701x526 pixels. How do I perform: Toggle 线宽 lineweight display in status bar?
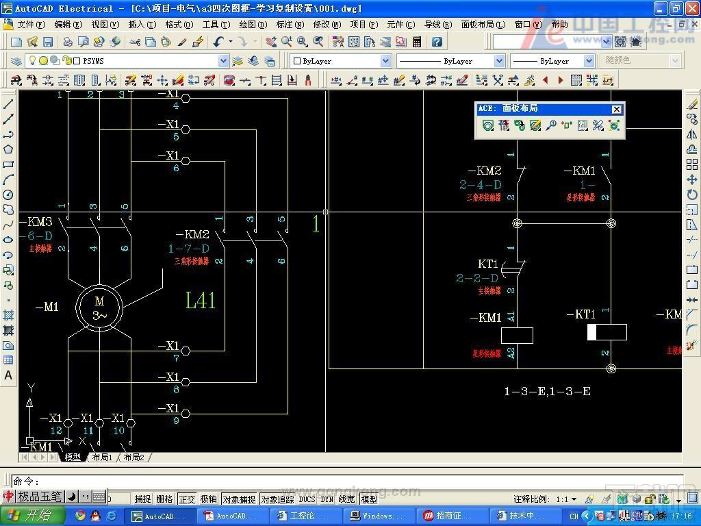[347, 499]
